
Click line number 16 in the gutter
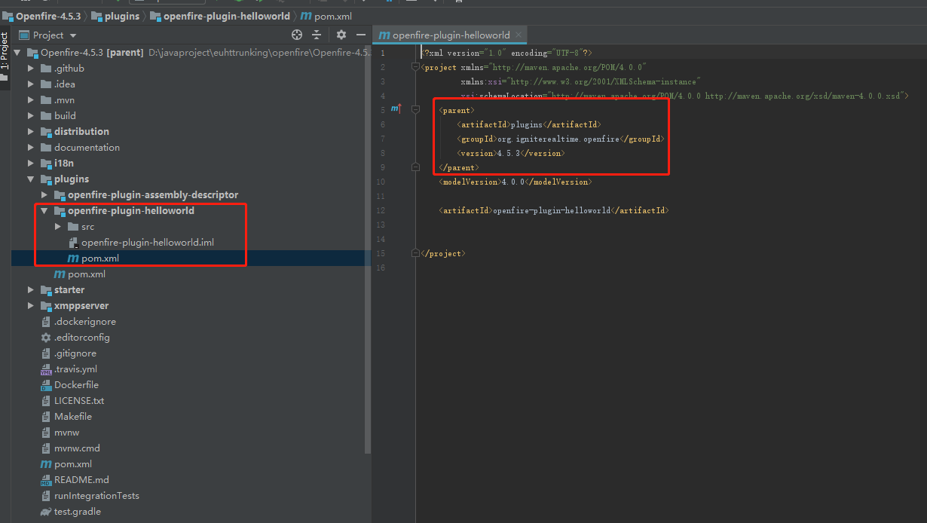(x=381, y=268)
